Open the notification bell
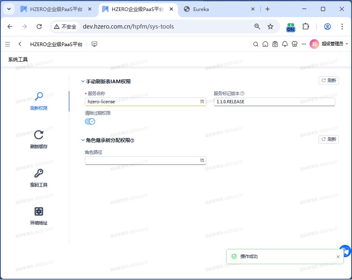 pyautogui.click(x=285, y=44)
